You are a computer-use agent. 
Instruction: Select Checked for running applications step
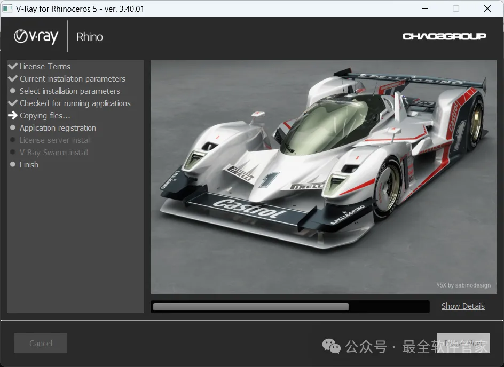(75, 103)
